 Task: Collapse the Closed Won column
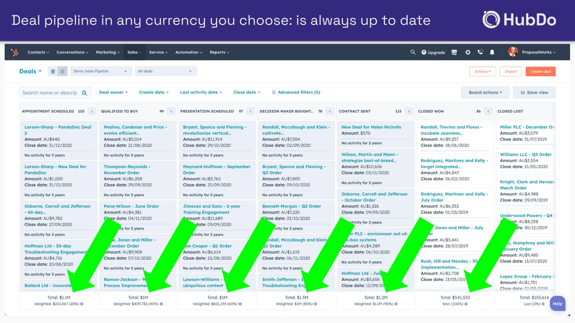pos(488,111)
